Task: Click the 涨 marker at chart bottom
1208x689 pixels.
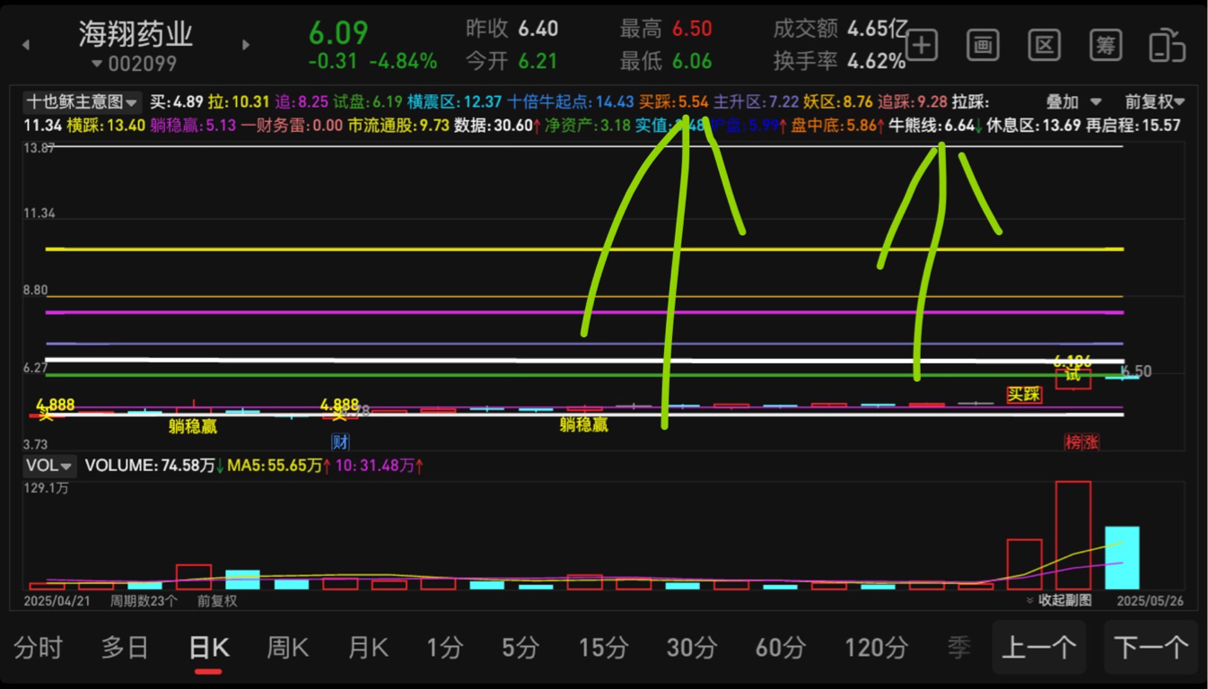Action: (x=1090, y=441)
